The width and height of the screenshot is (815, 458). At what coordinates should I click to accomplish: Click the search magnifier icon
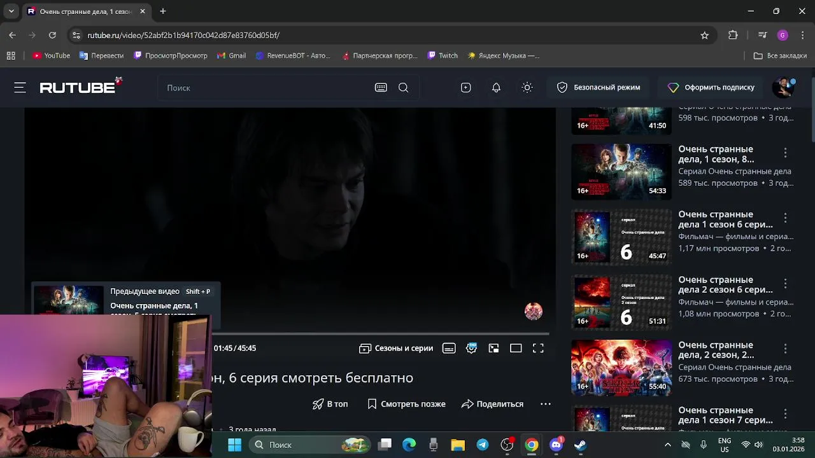(x=403, y=88)
